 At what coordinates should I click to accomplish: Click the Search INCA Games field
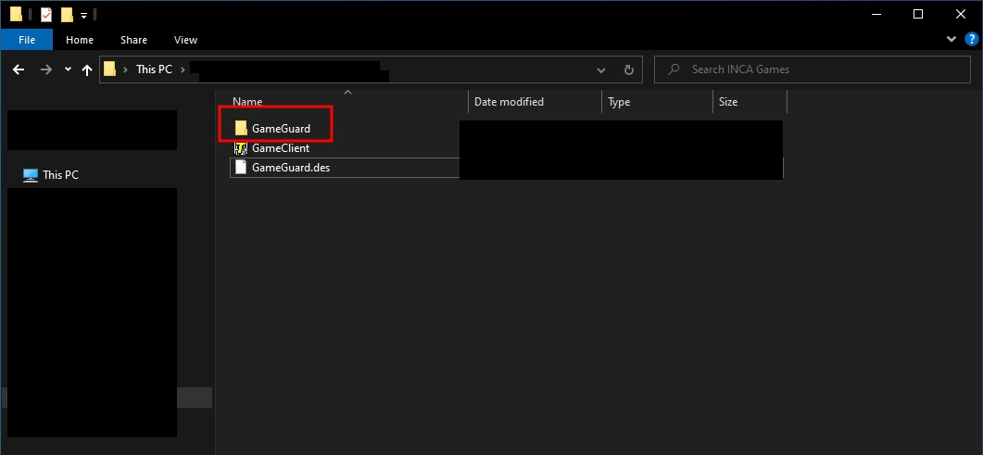point(813,70)
